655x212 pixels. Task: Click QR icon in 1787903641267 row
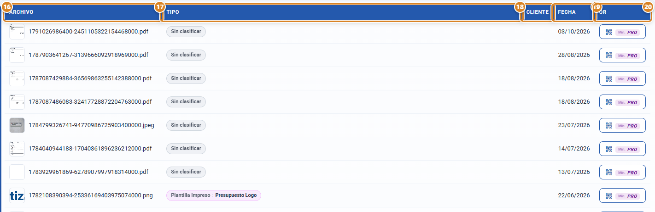coord(609,56)
